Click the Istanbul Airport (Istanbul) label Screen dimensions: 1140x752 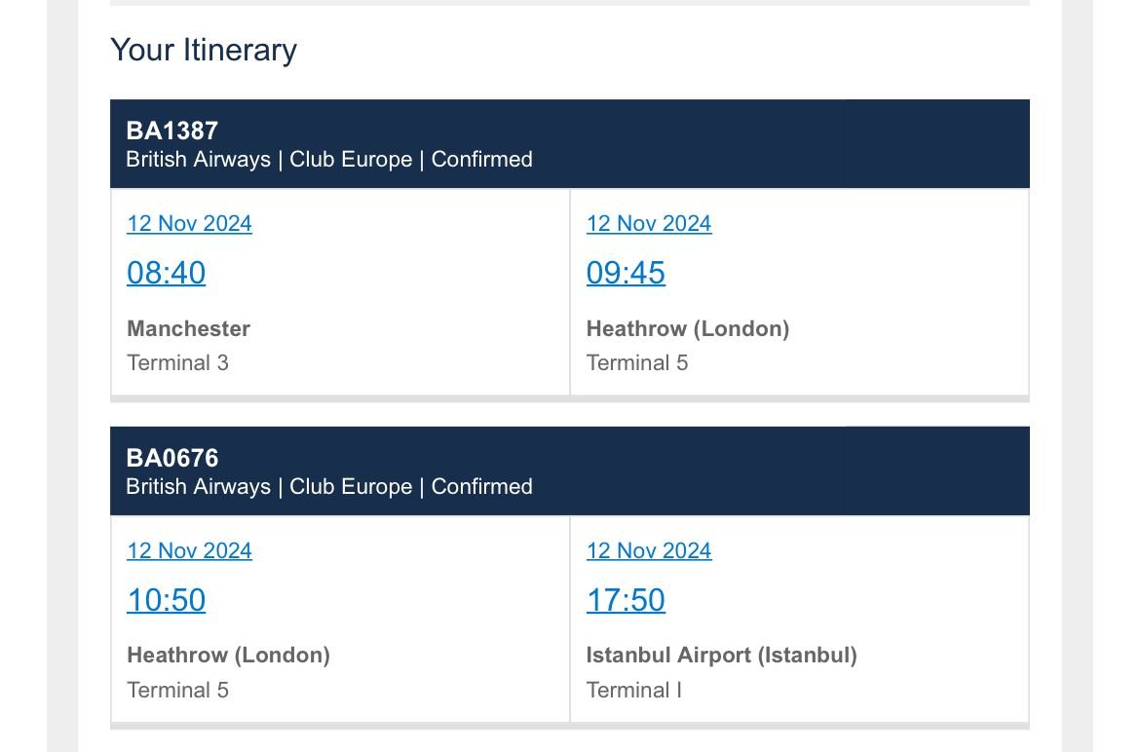tap(721, 656)
